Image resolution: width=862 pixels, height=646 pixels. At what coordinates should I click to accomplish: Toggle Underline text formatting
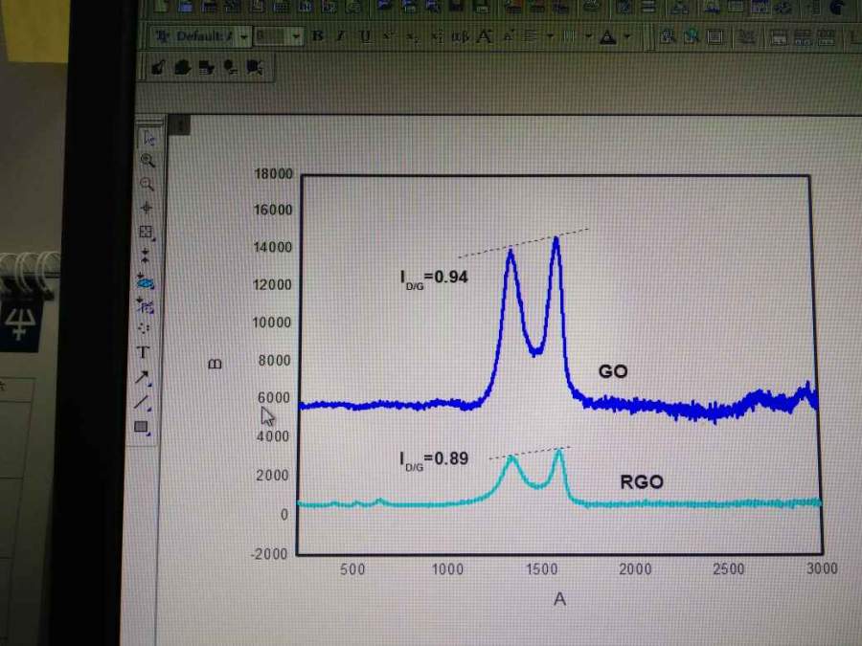365,36
